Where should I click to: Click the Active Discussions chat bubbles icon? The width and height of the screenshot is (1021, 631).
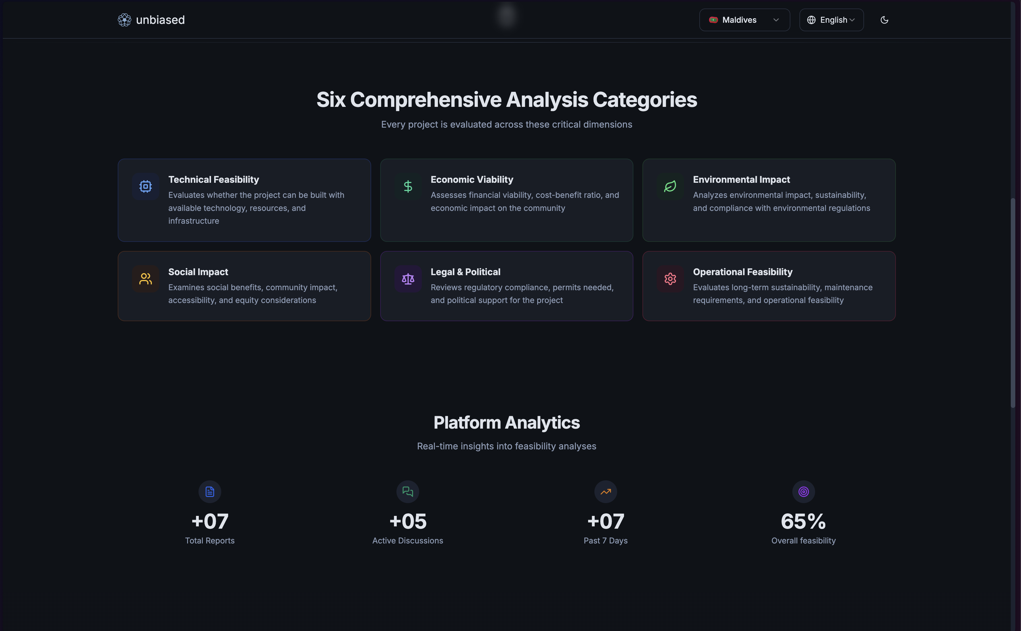(408, 492)
